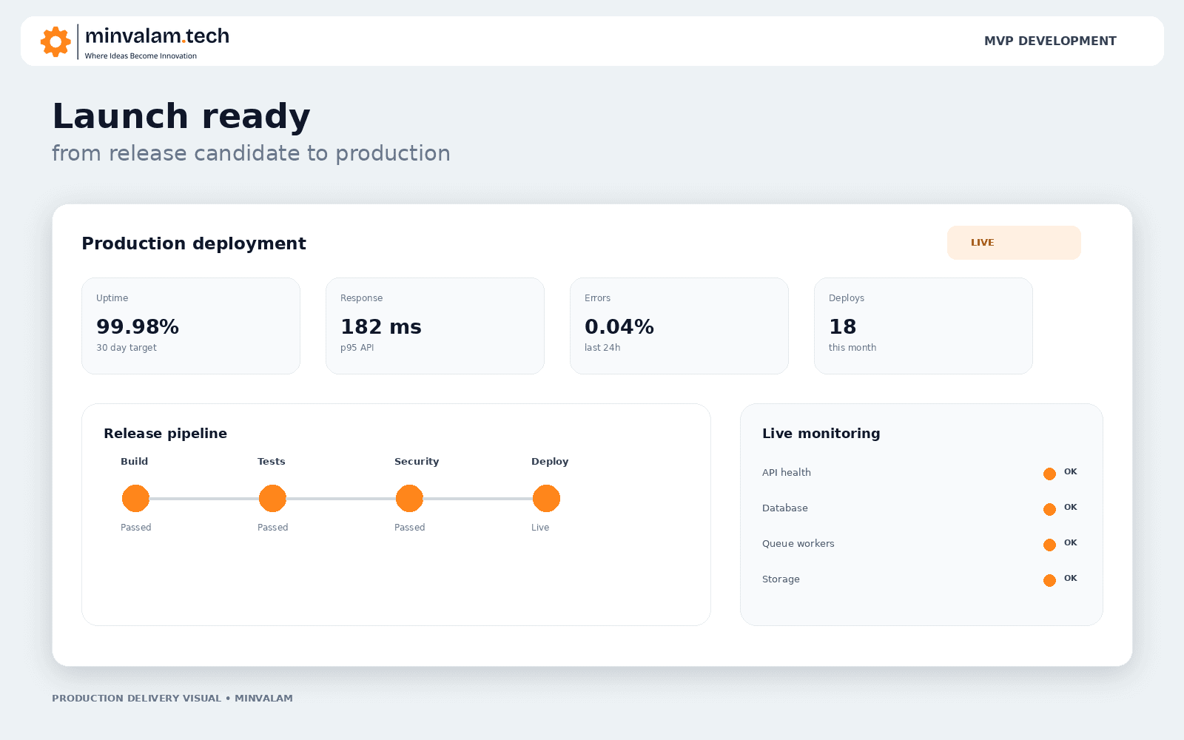Image resolution: width=1184 pixels, height=740 pixels.
Task: Click the 'Where Ideas Become Innovation' tagline
Action: coord(141,56)
